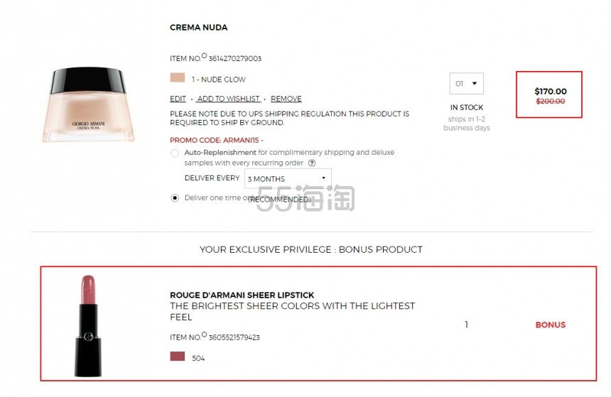Open the CREMA NUDA product title
611x397 pixels.
(x=198, y=28)
